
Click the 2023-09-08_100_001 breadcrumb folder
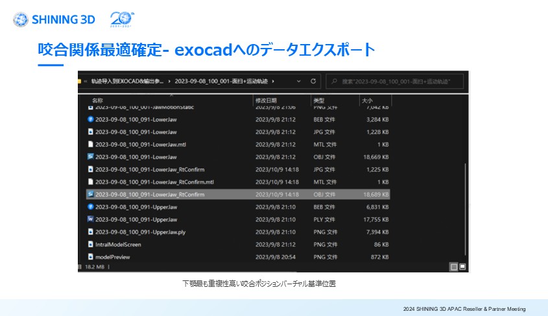tap(221, 82)
